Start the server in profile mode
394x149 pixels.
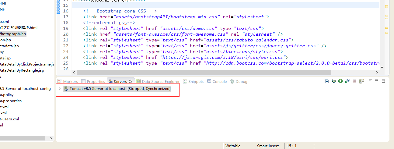347,81
